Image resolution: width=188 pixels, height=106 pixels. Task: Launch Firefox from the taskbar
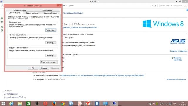pos(54,103)
